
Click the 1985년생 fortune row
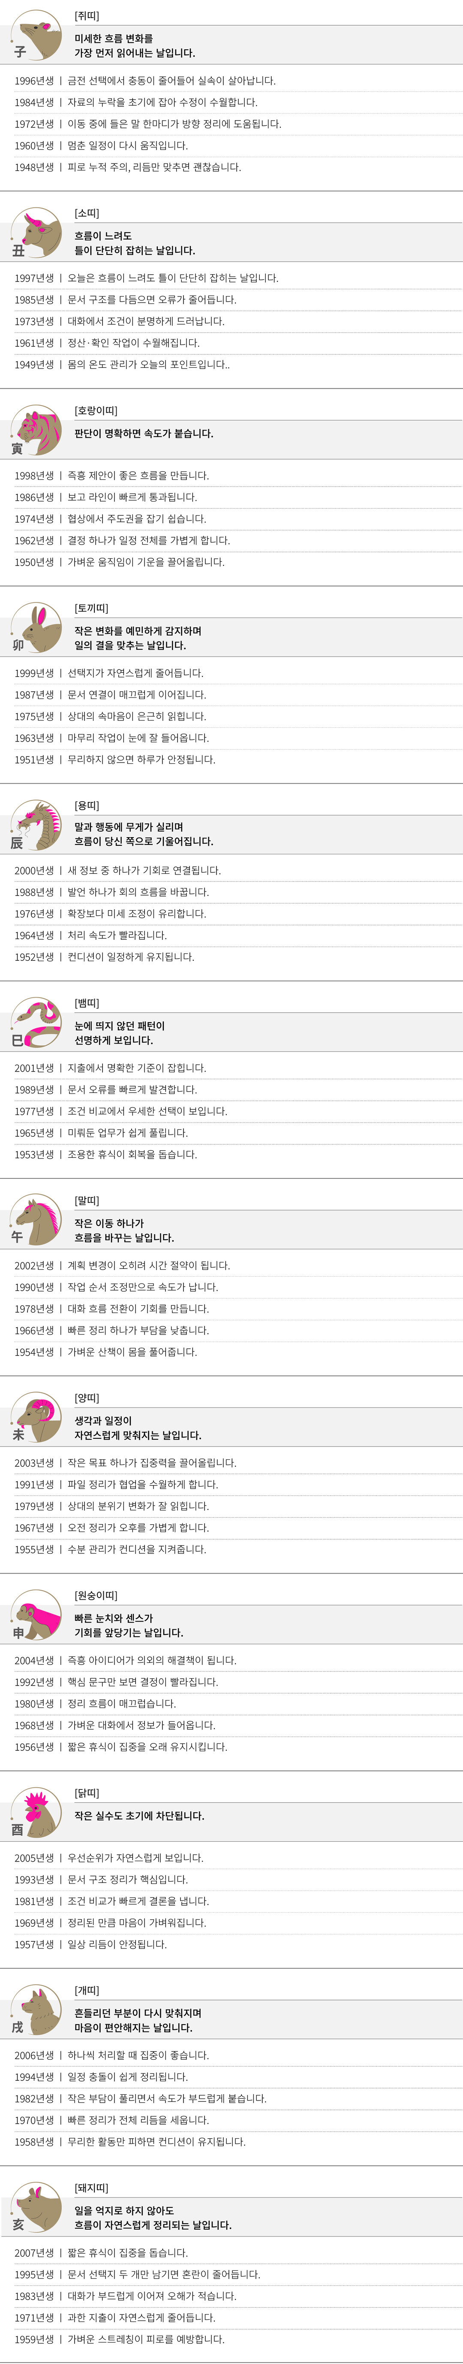pyautogui.click(x=126, y=300)
